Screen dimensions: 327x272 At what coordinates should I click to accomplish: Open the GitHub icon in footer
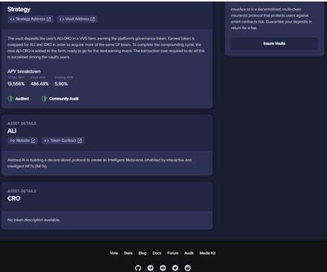[138, 268]
